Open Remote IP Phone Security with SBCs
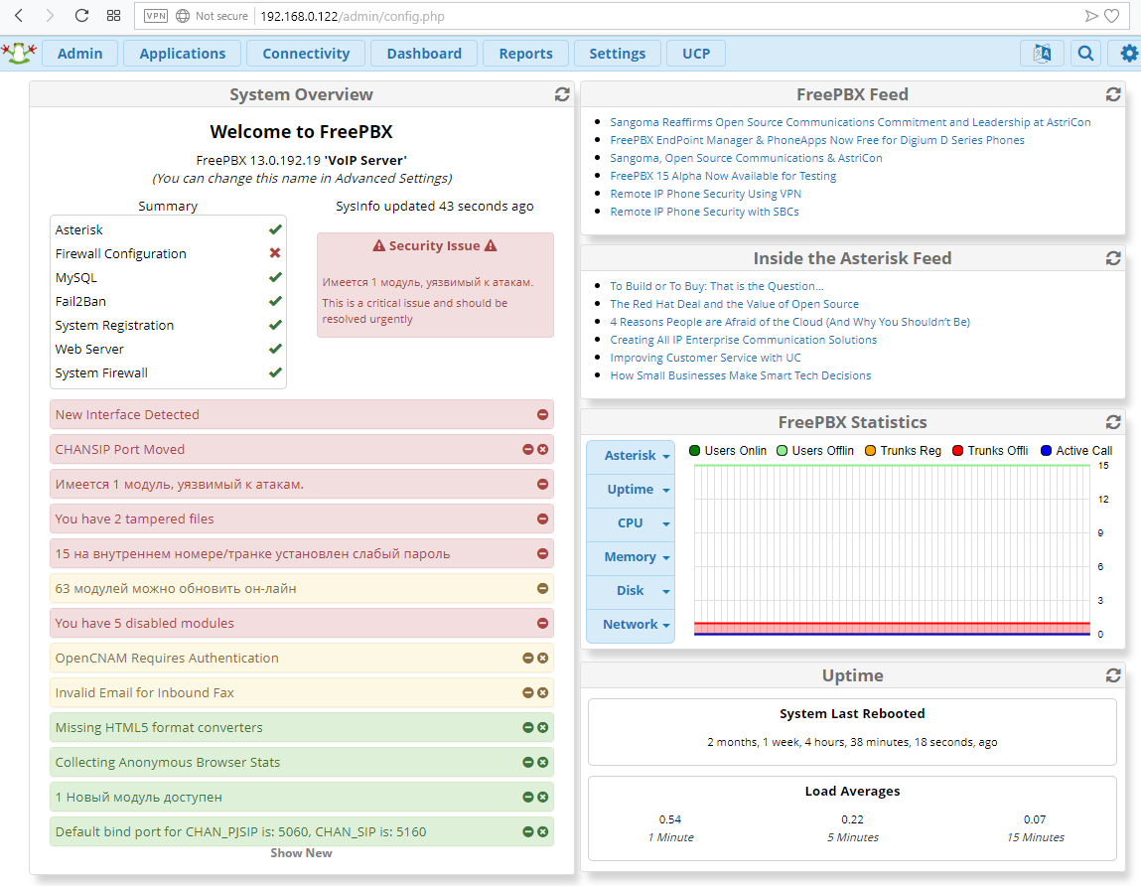This screenshot has width=1141, height=886. pos(704,212)
